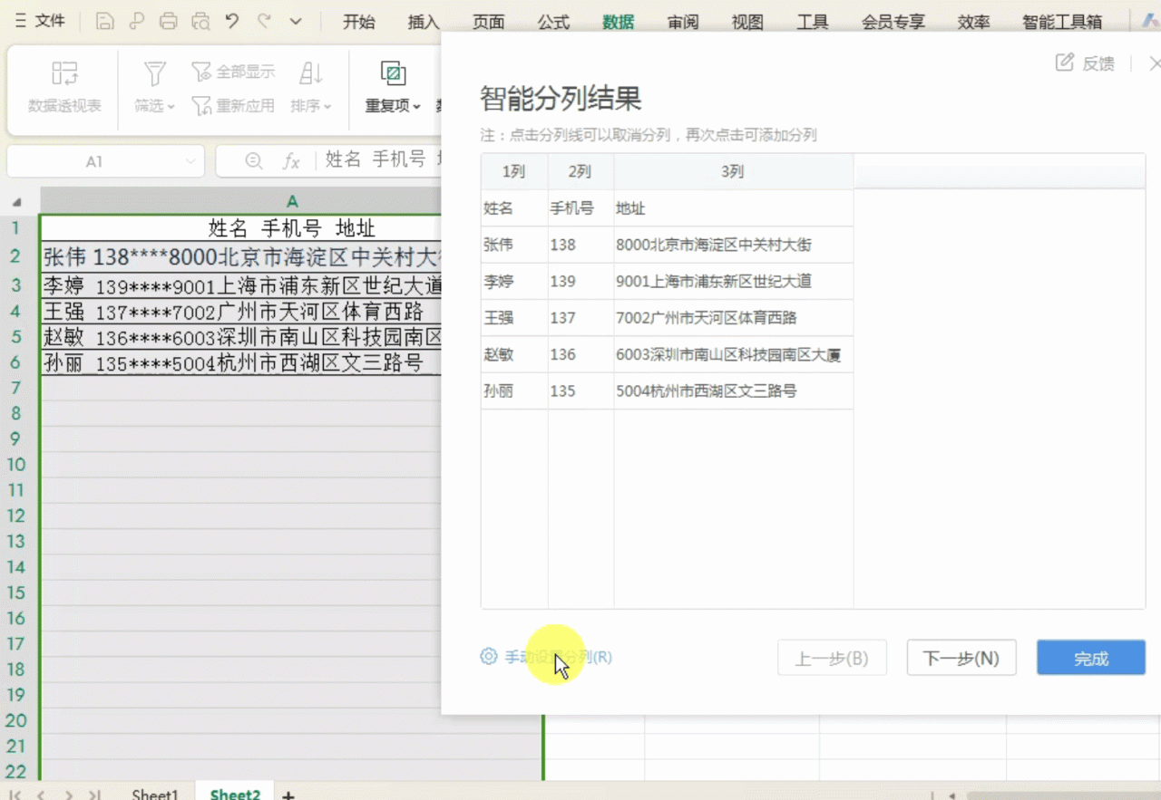Image resolution: width=1161 pixels, height=800 pixels.
Task: Expand the 排序 dropdown arrow
Action: (327, 107)
